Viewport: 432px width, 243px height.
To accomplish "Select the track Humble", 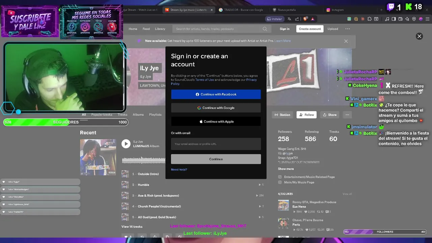I will pos(143,185).
